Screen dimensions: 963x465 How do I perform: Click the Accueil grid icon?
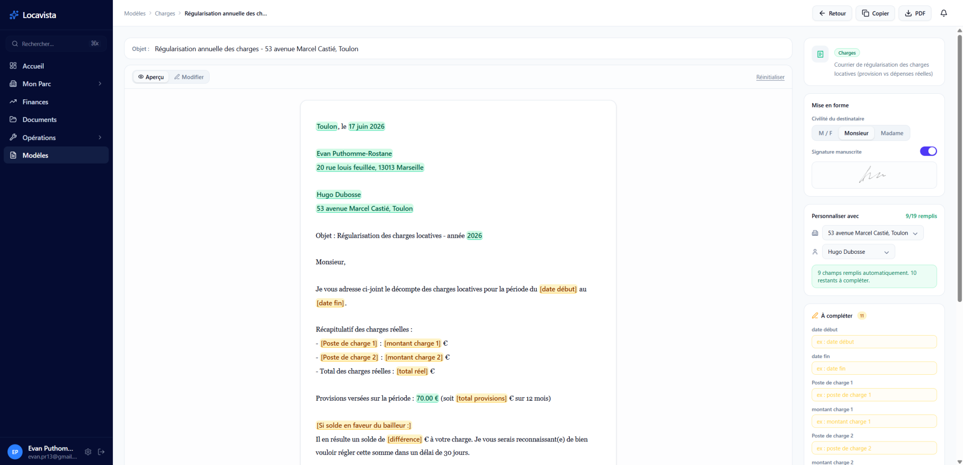coord(13,66)
